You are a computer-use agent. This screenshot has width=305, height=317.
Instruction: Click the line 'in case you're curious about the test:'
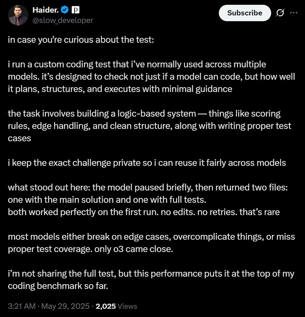pyautogui.click(x=81, y=40)
